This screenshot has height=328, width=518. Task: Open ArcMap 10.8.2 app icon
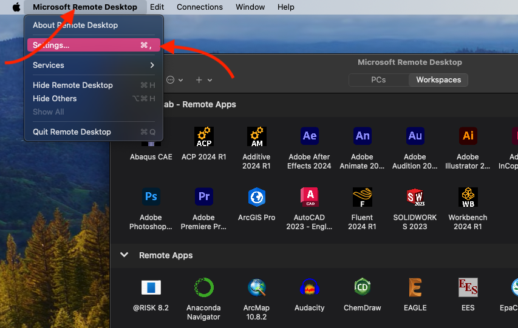257,287
